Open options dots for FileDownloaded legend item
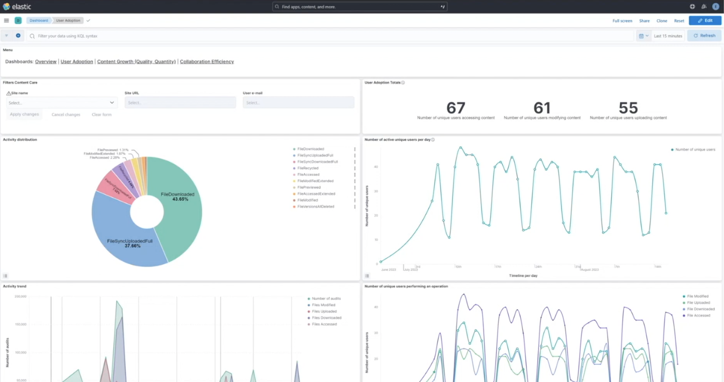The width and height of the screenshot is (724, 382). tap(355, 149)
